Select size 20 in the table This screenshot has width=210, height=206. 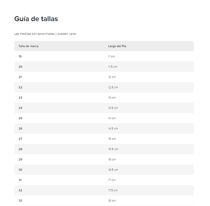21,67
